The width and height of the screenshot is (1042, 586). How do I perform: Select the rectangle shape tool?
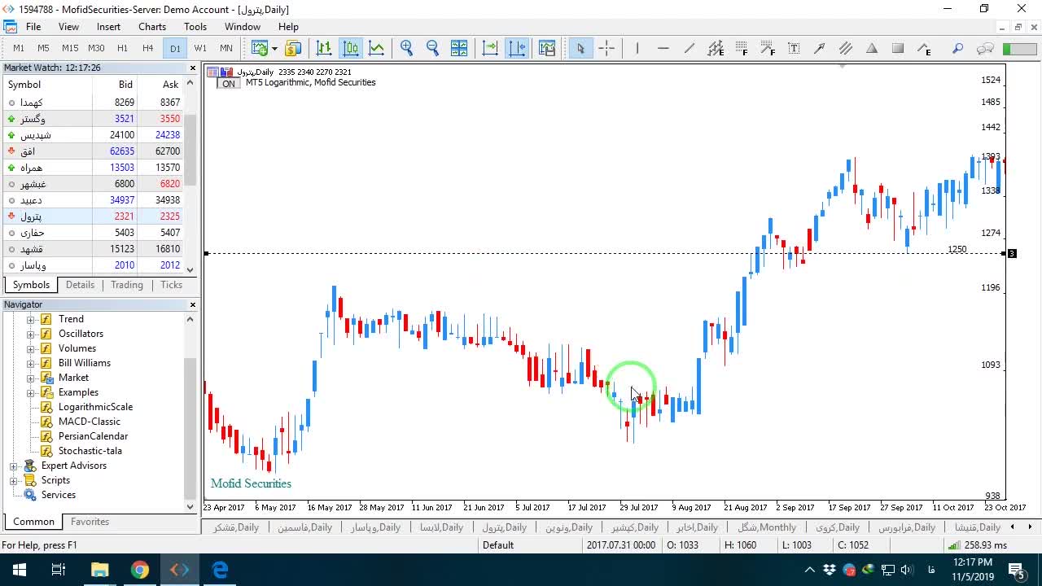(898, 48)
